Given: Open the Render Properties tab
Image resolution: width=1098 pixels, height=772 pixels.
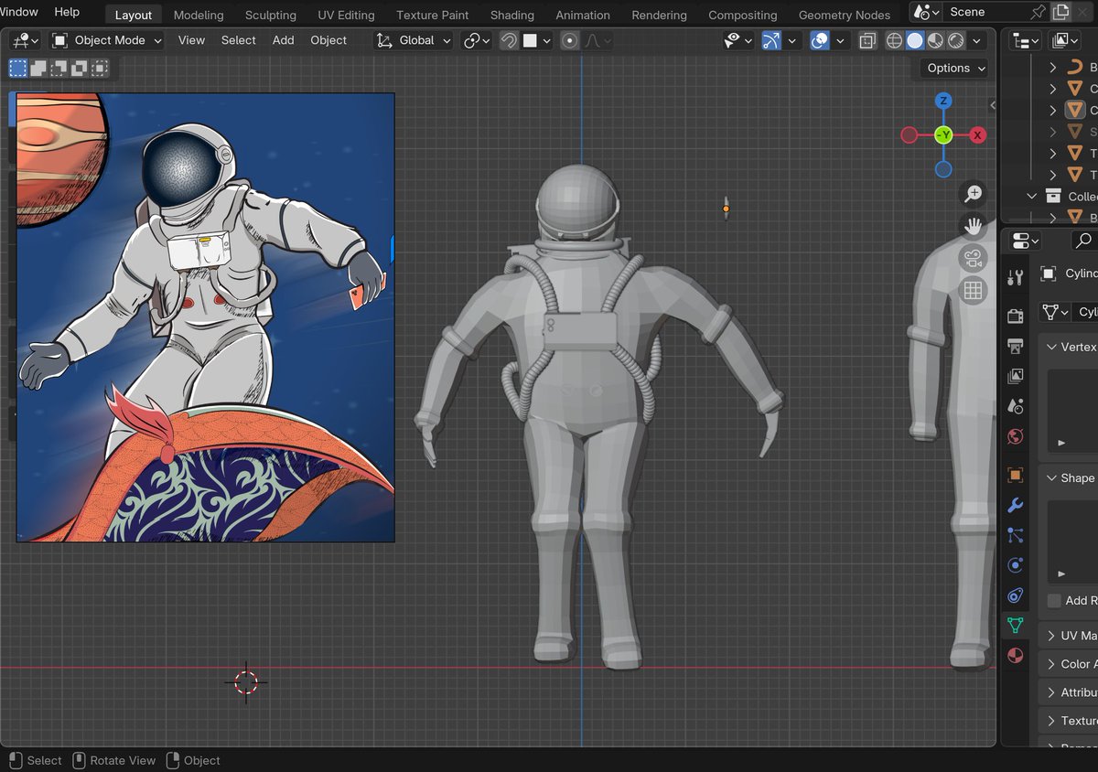Looking at the screenshot, I should pyautogui.click(x=1016, y=317).
